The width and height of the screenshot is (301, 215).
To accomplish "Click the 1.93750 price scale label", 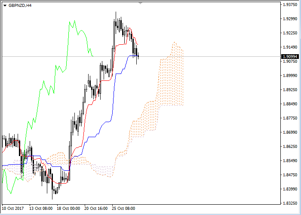I will (x=290, y=5).
